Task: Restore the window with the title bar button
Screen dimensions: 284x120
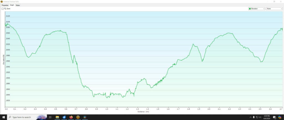Action: coord(274,1)
